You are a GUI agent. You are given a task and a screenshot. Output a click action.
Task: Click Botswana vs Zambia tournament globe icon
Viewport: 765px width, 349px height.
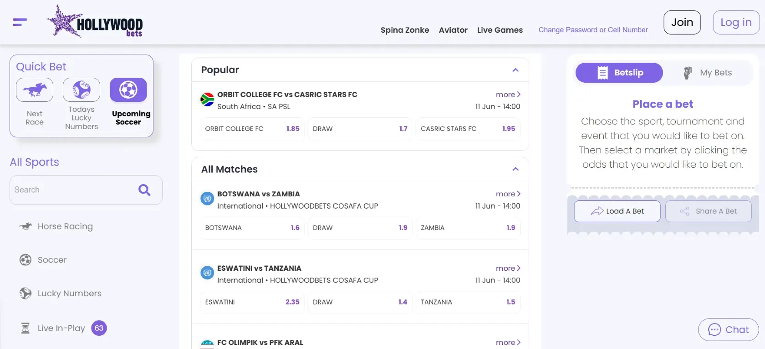[207, 199]
